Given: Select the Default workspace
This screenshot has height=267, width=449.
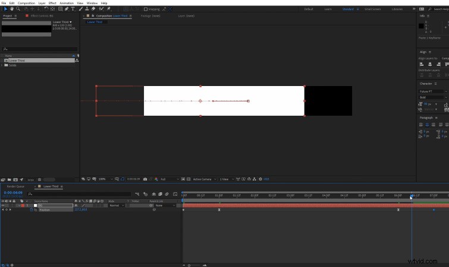Looking at the screenshot, I should point(309,9).
